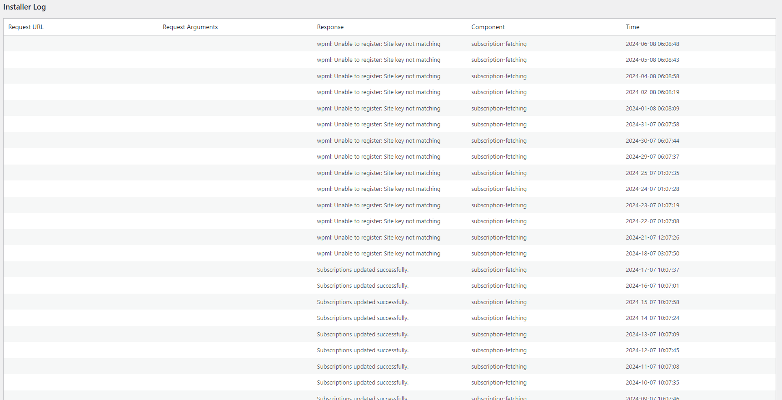Viewport: 782px width, 400px height.
Task: Click the last error response dated 2024-18-07
Action: [x=378, y=254]
